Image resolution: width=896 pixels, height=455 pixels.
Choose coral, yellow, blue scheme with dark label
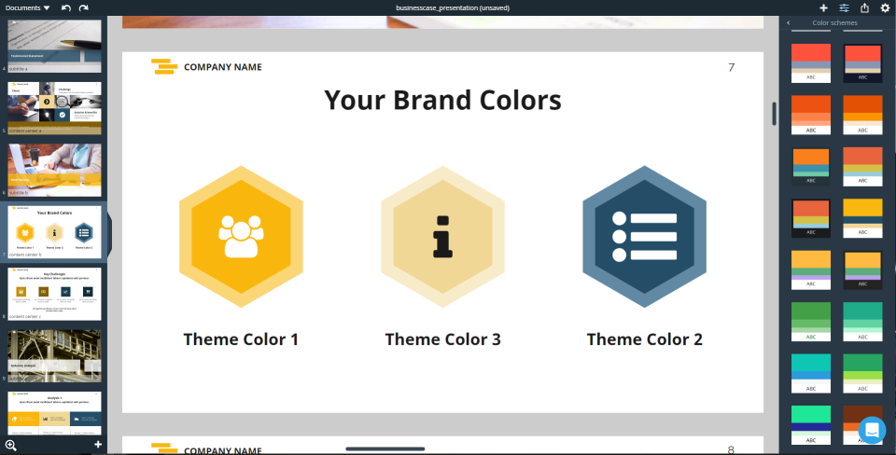click(811, 218)
